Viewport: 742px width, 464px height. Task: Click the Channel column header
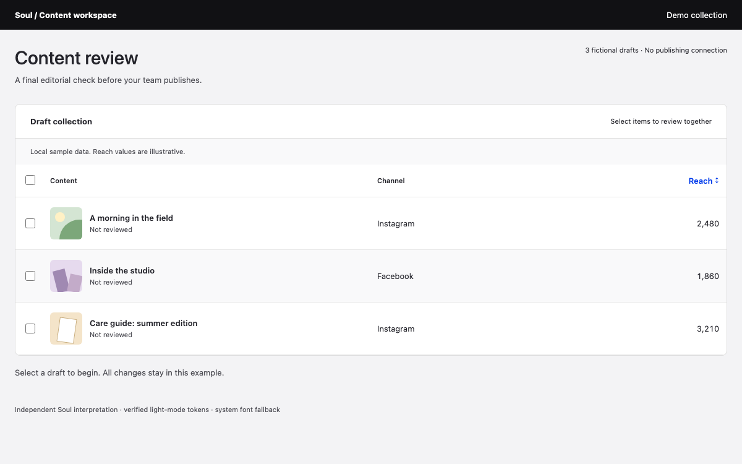391,181
